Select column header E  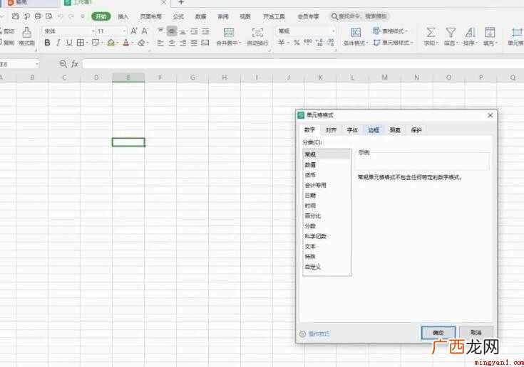pyautogui.click(x=128, y=78)
